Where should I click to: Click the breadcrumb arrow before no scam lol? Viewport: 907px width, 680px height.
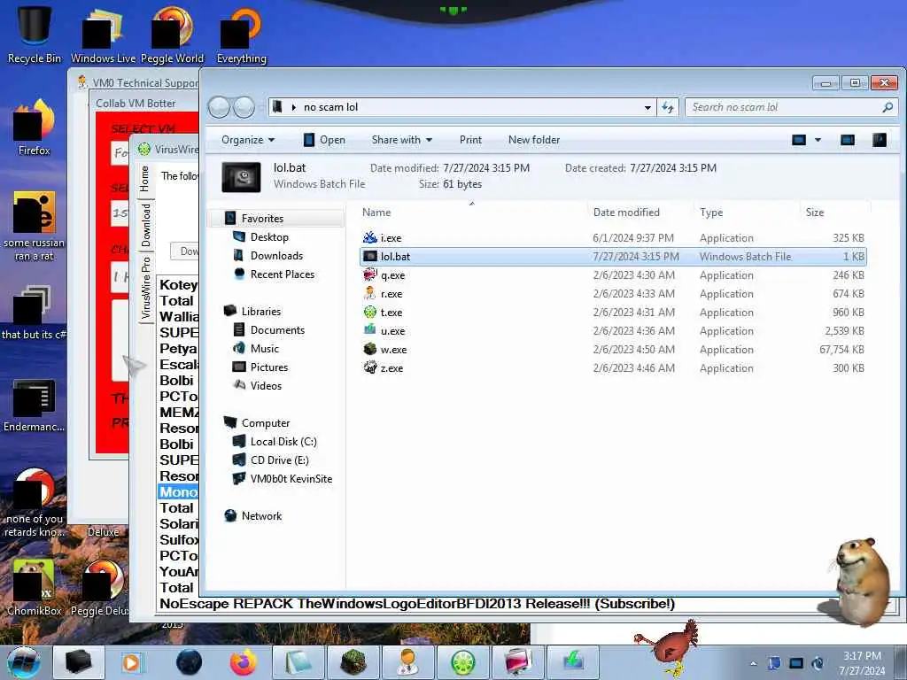pyautogui.click(x=294, y=107)
